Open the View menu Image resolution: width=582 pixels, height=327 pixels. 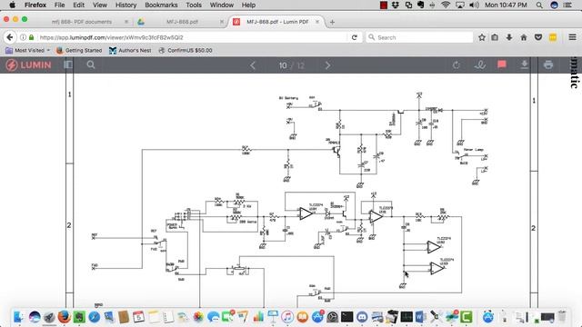(100, 5)
